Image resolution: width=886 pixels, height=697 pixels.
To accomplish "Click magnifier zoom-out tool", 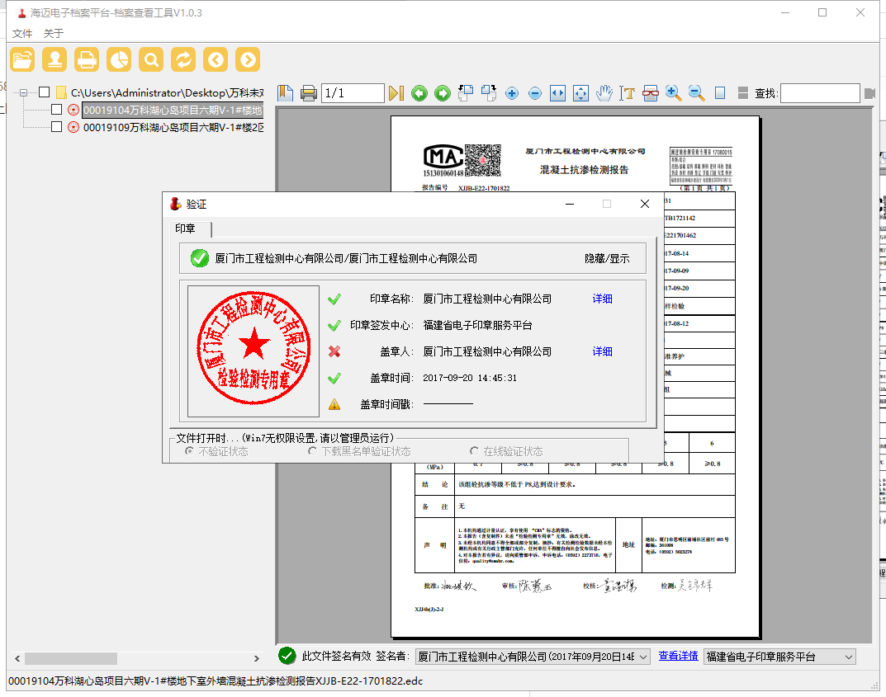I will click(697, 93).
